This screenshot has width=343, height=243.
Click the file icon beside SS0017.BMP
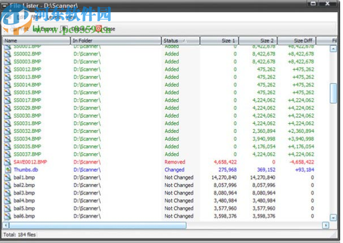pyautogui.click(x=7, y=100)
